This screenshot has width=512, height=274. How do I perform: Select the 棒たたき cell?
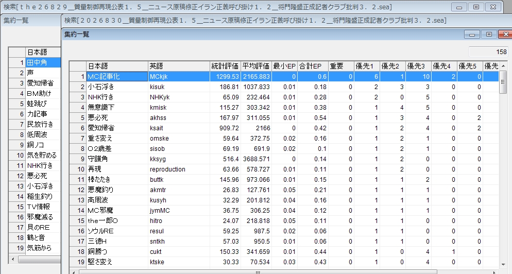pos(117,179)
